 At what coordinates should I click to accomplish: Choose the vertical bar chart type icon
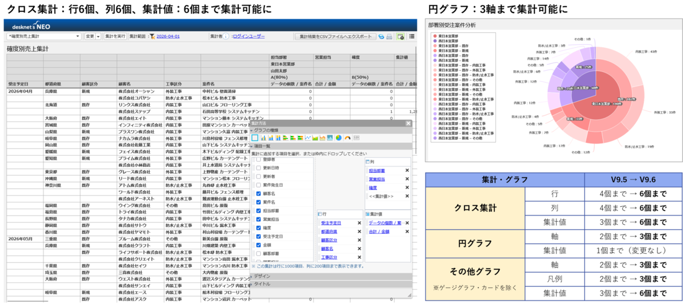coord(263,138)
